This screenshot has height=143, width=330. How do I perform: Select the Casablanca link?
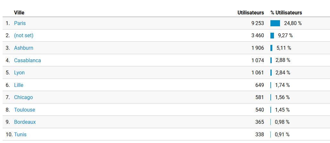click(x=28, y=60)
